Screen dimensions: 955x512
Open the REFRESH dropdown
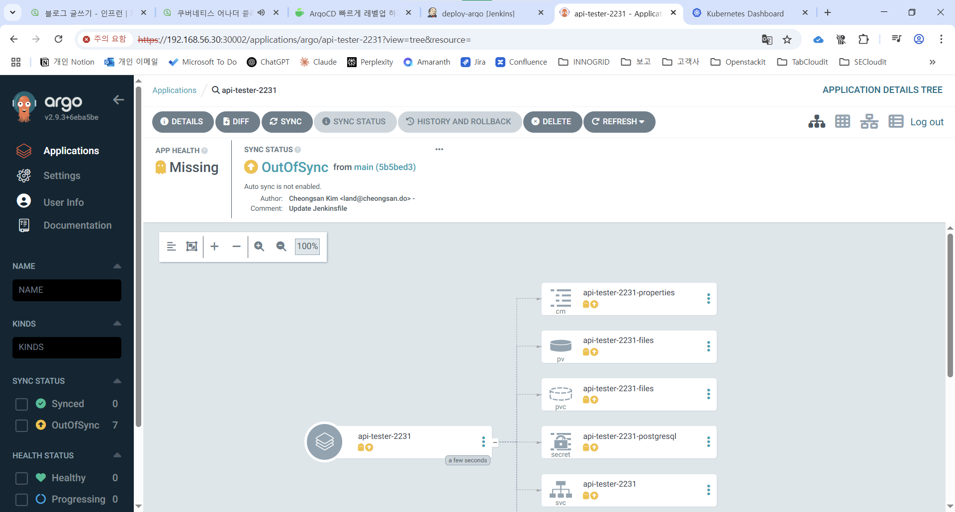[x=619, y=122]
